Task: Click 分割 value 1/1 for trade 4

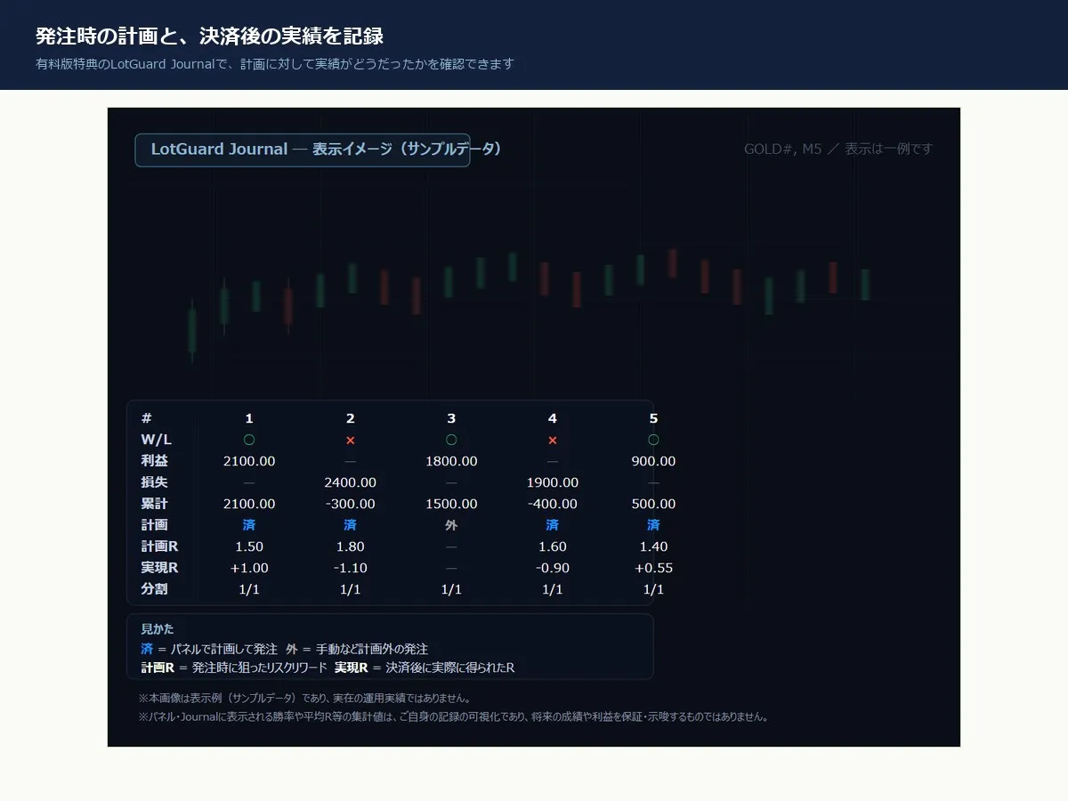Action: [553, 589]
